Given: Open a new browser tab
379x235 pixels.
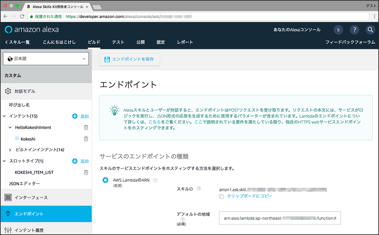Looking at the screenshot, I should point(97,7).
